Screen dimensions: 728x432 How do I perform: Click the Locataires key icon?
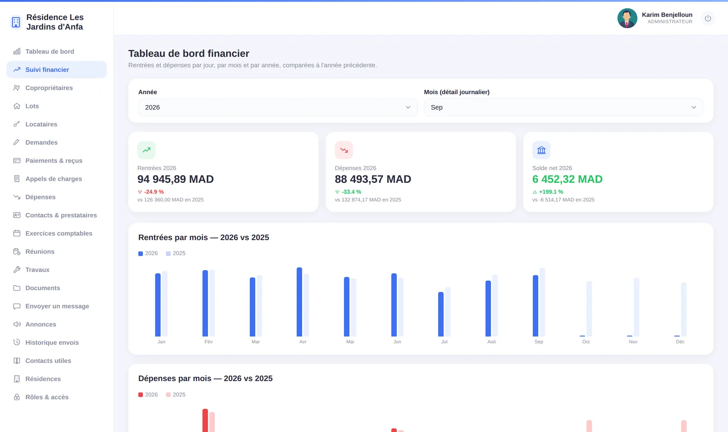point(17,124)
